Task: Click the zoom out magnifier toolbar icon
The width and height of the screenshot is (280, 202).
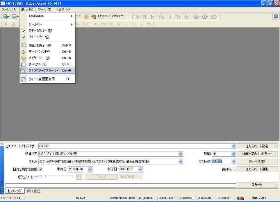Action: (x=169, y=17)
